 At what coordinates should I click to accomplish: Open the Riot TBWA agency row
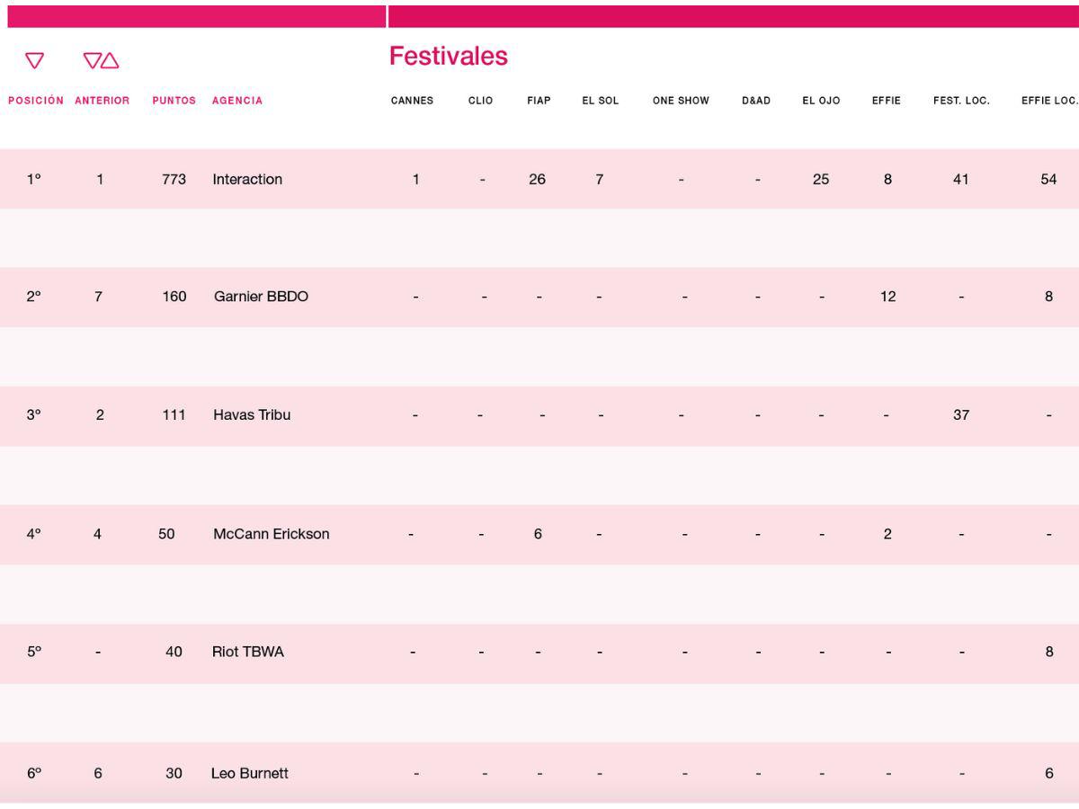tap(539, 653)
